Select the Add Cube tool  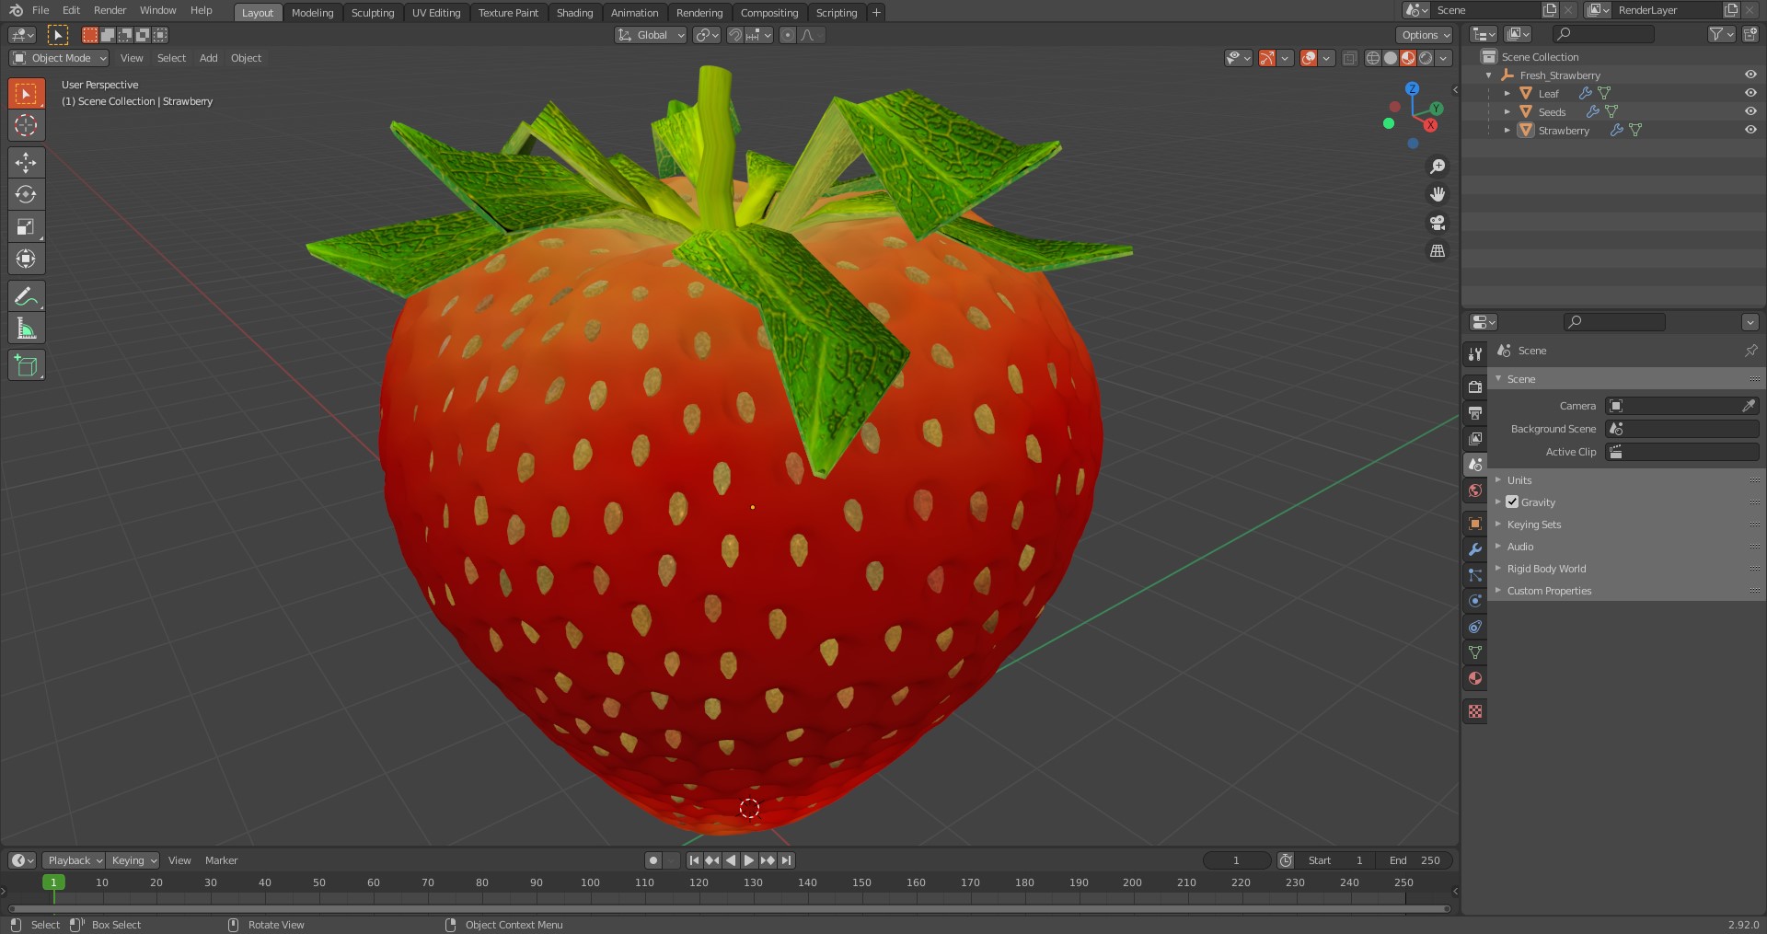click(26, 365)
